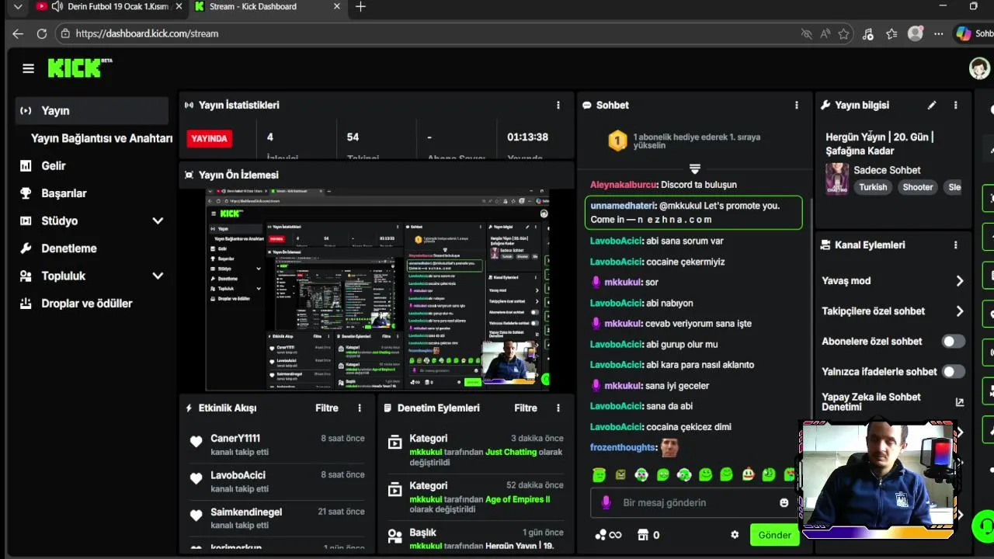Expand the Stüdyo sidebar section
The height and width of the screenshot is (559, 994).
coord(158,220)
